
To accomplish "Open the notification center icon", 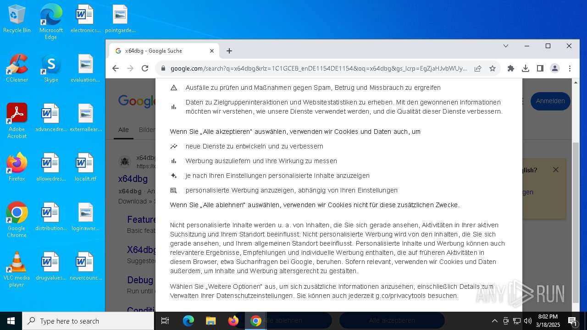I will pyautogui.click(x=573, y=321).
